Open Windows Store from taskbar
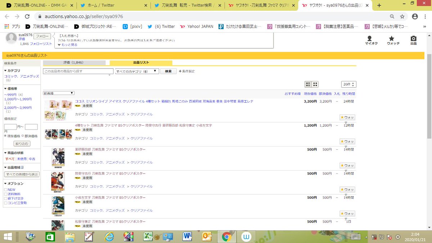 point(50,237)
